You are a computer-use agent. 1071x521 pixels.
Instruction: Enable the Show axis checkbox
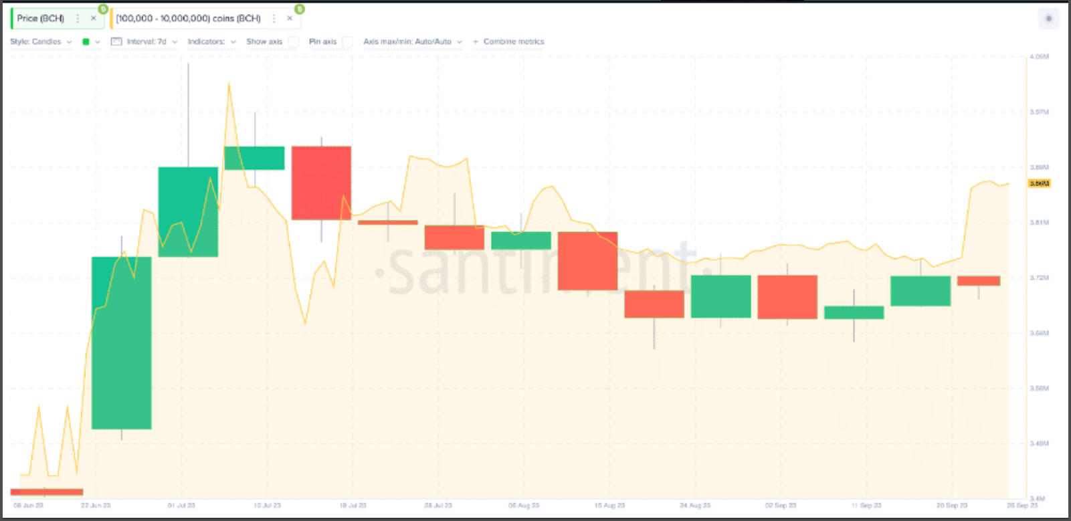click(x=293, y=41)
